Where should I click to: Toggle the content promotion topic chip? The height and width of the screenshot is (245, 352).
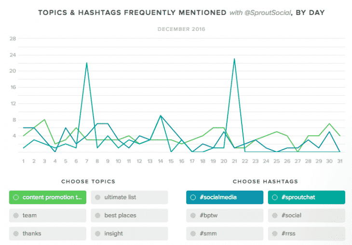tap(47, 197)
